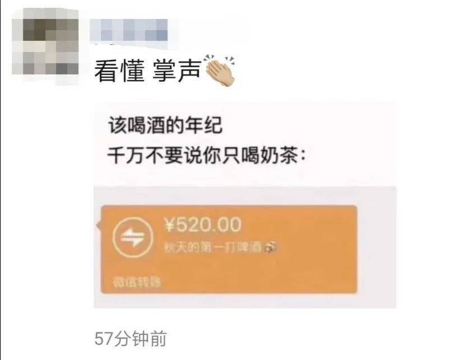The image size is (469, 360).
Task: Select the word 看懂 in the post
Action: 120,71
